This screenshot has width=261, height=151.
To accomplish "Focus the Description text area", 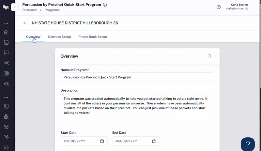I will pos(137,109).
